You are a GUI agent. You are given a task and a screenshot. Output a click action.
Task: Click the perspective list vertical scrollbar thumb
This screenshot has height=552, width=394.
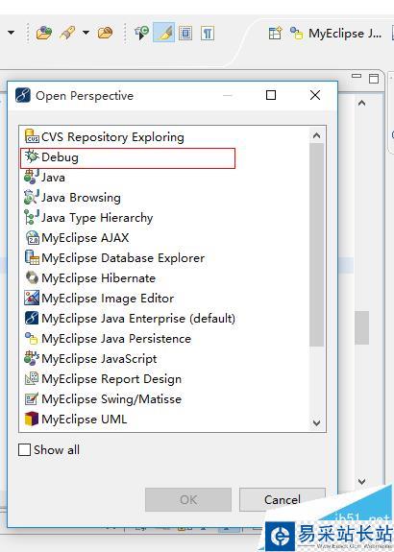(316, 245)
